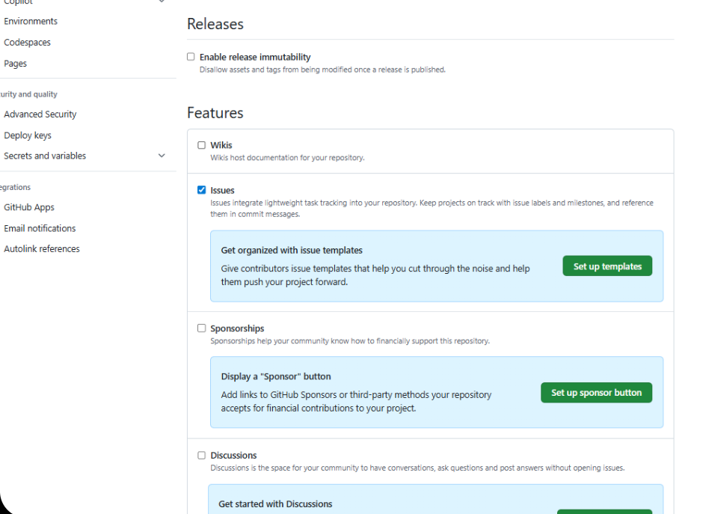Click 'Get started with Discussions' heading
This screenshot has height=514, width=703.
[x=275, y=504]
